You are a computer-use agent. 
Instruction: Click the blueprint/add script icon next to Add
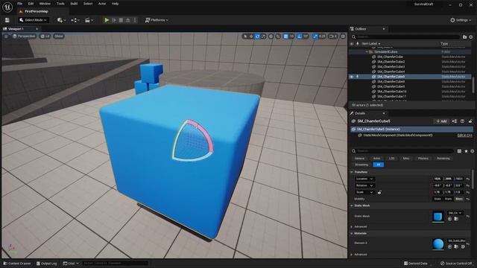coord(454,121)
